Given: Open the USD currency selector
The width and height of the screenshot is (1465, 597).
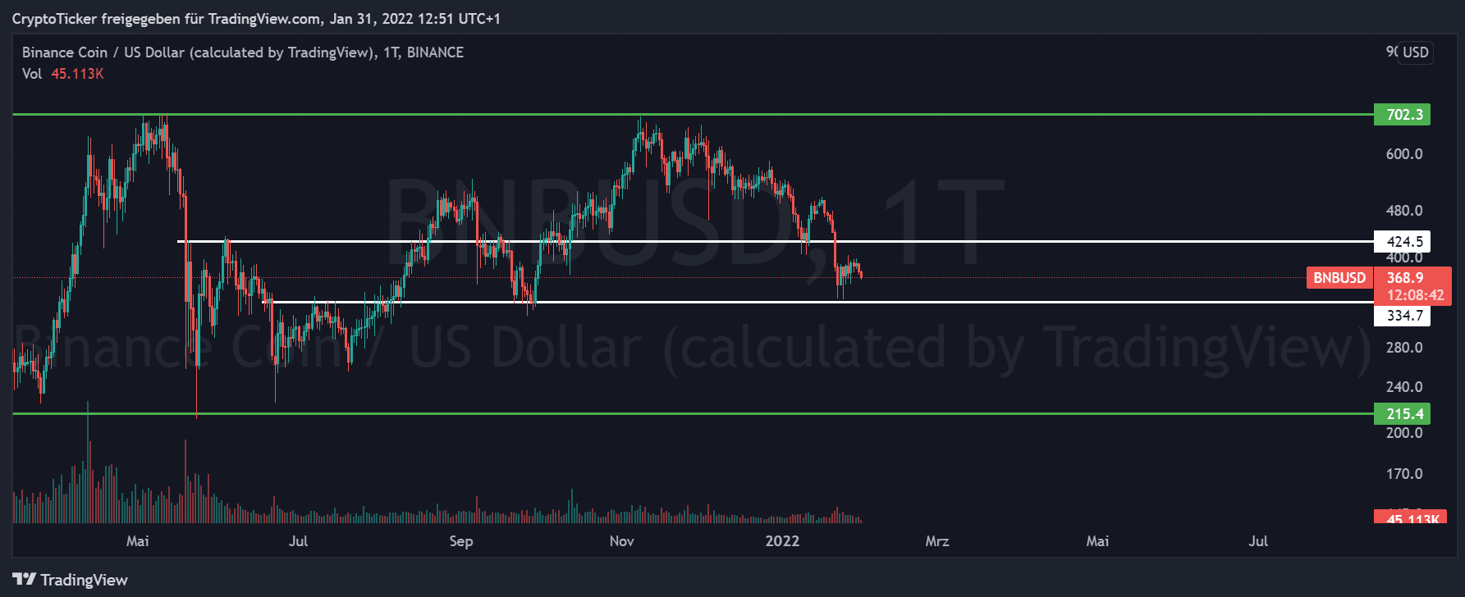Looking at the screenshot, I should click(x=1415, y=52).
